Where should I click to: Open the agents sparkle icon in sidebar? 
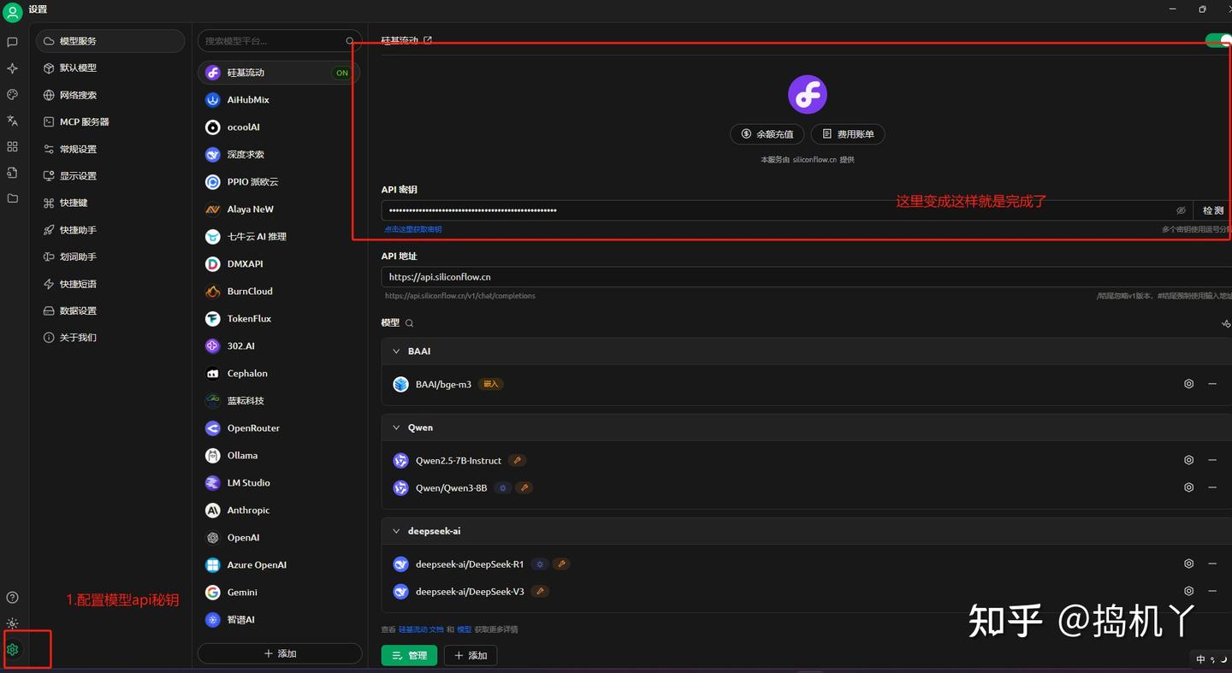coord(12,68)
